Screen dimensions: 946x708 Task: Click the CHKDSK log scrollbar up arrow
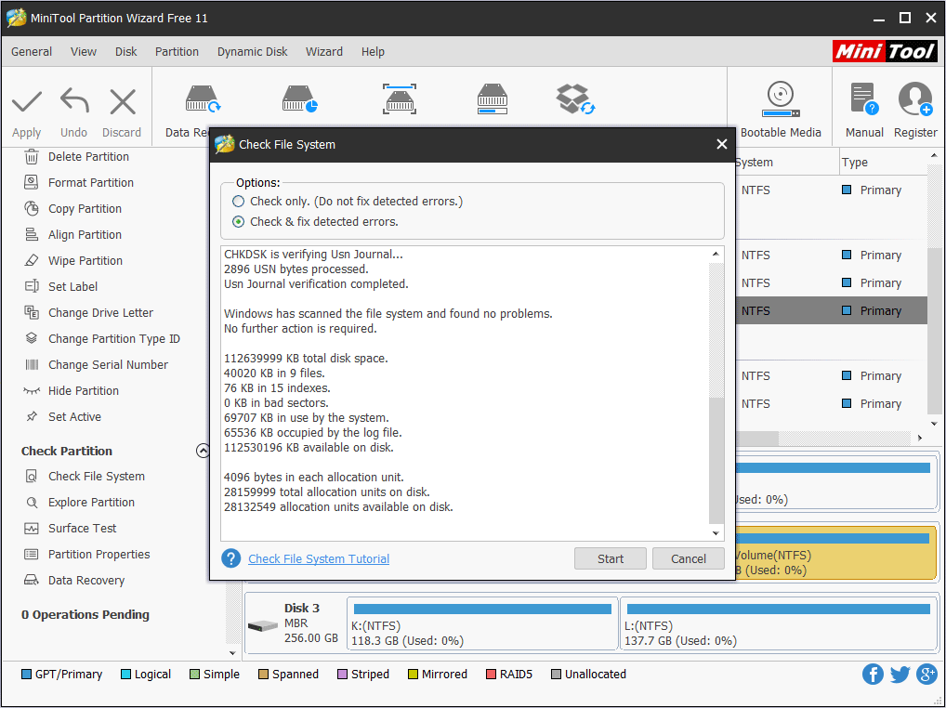pyautogui.click(x=716, y=254)
